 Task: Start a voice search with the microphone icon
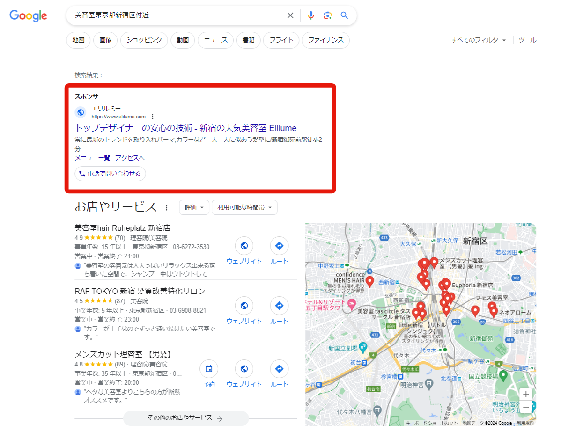[310, 15]
